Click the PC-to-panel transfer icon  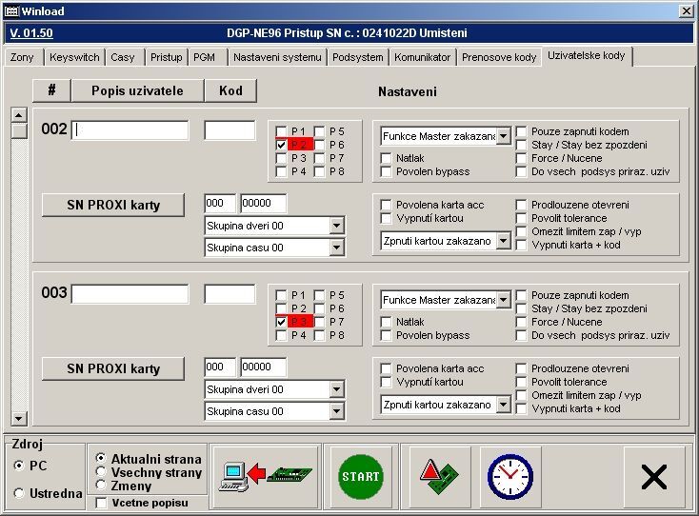tap(264, 476)
